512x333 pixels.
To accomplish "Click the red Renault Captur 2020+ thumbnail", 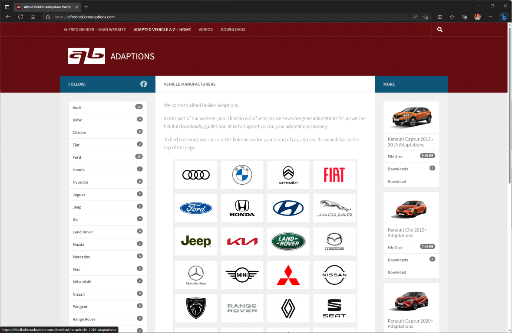I will coord(411,300).
